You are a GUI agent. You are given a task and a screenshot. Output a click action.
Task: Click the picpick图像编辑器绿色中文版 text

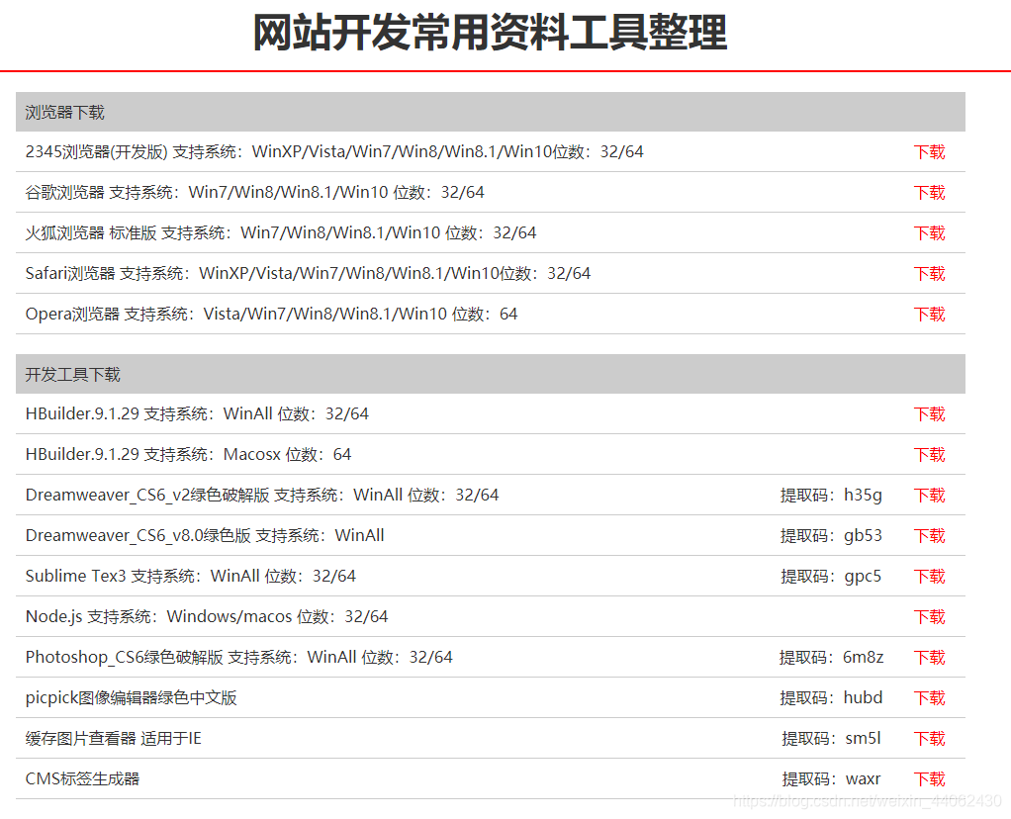click(x=131, y=697)
